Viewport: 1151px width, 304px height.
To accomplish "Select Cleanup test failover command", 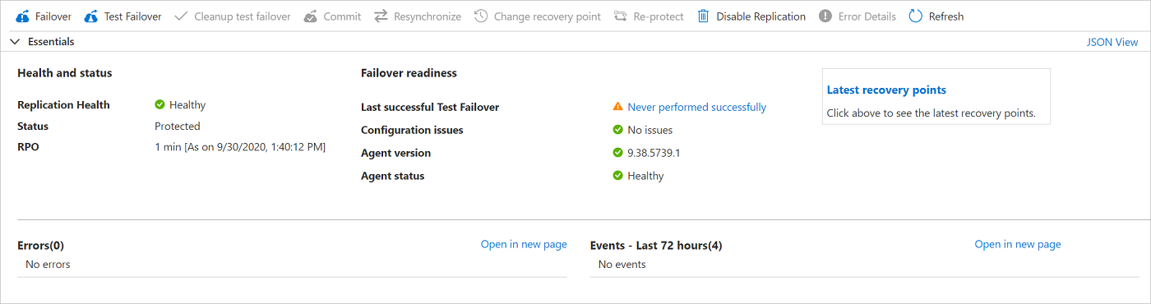I will pos(233,16).
